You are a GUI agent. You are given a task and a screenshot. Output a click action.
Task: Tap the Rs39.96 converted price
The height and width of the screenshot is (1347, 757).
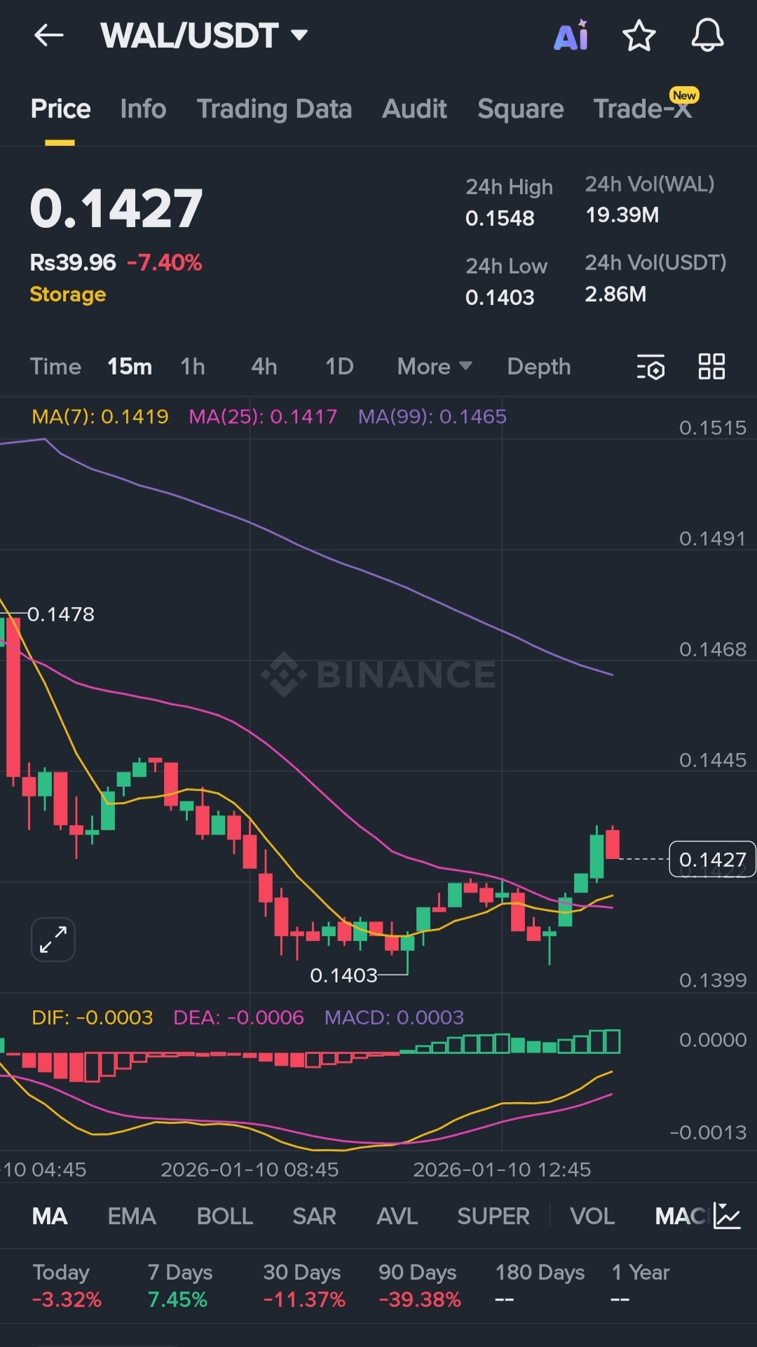[x=73, y=263]
